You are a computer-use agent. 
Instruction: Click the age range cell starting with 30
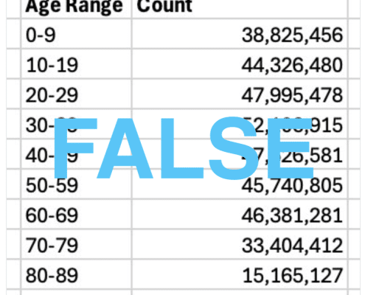[x=77, y=124]
